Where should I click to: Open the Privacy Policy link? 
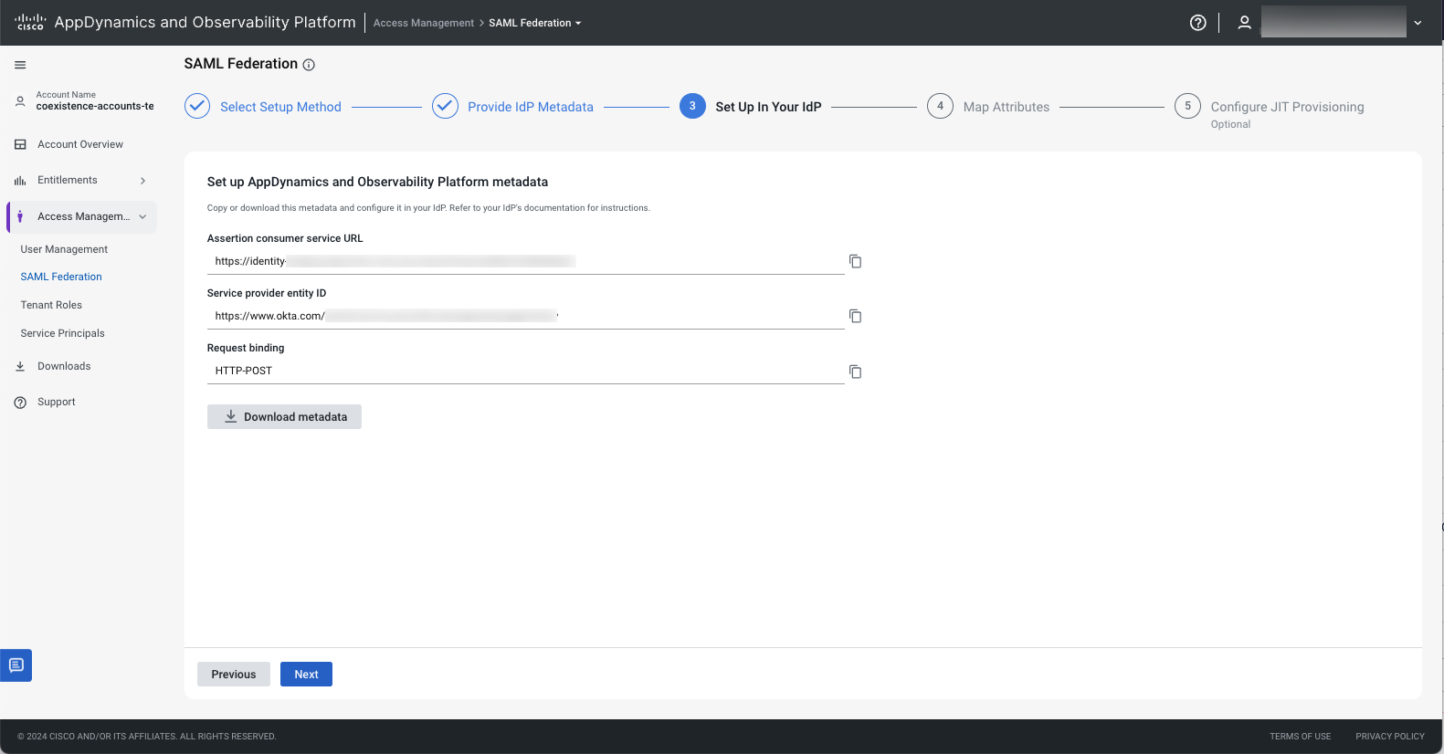pyautogui.click(x=1390, y=737)
